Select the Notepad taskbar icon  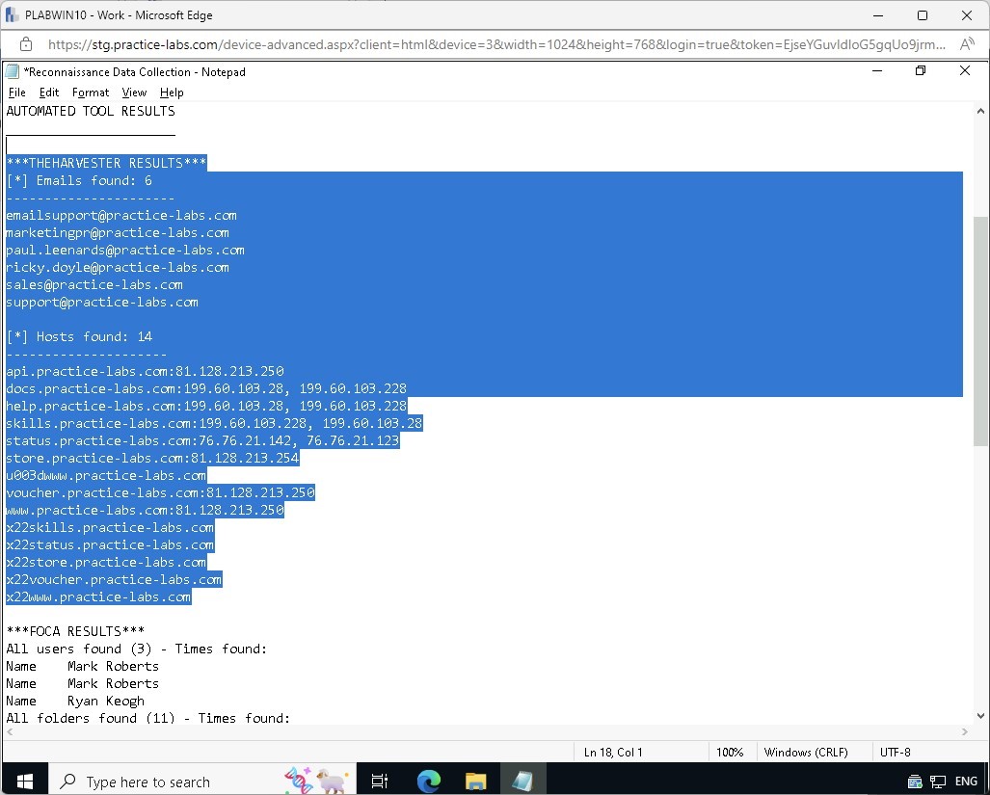[522, 781]
